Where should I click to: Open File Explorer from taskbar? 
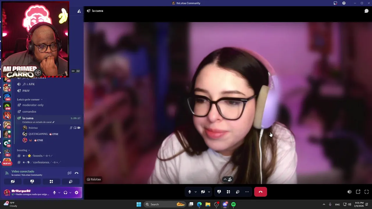coord(208,204)
